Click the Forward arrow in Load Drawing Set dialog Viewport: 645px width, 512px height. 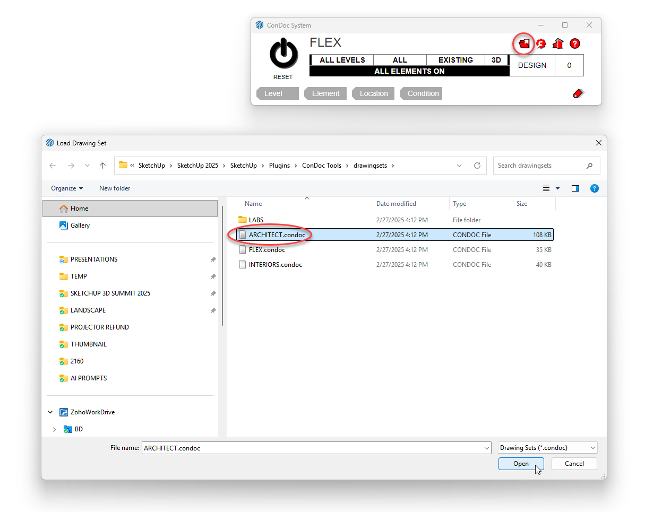[x=71, y=166]
